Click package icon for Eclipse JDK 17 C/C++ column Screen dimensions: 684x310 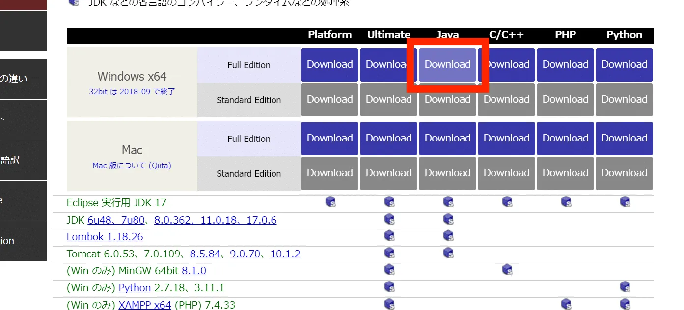tap(507, 201)
